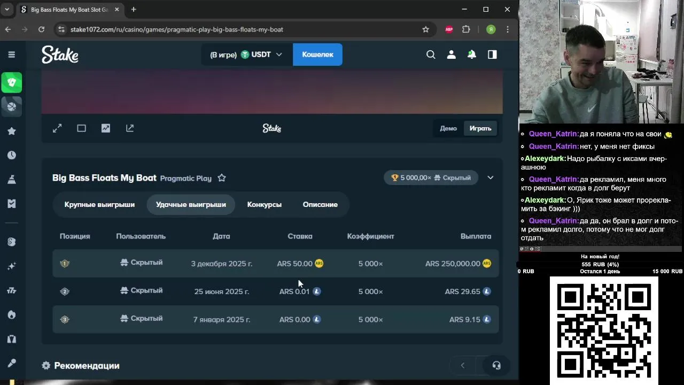The height and width of the screenshot is (385, 684).
Task: Open the sparkle new releases sidebar icon
Action: [11, 266]
